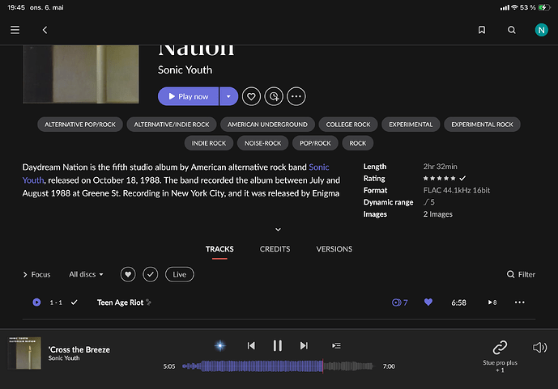Viewport: 558px width, 389px height.
Task: Open the volume speaker control
Action: pos(539,347)
